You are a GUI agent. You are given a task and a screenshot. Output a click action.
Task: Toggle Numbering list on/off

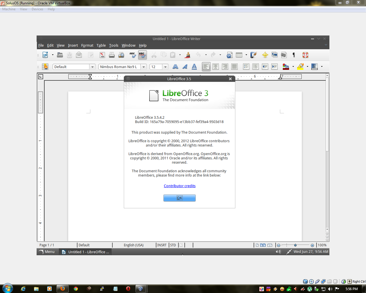246,67
